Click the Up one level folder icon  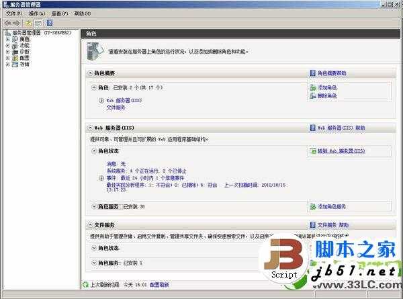click(28, 23)
